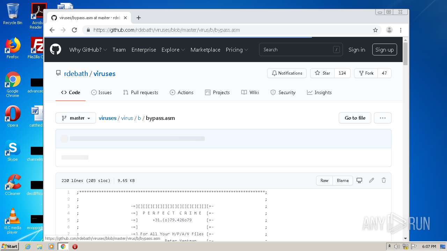Click Go to file button
The image size is (447, 251).
pos(355,118)
